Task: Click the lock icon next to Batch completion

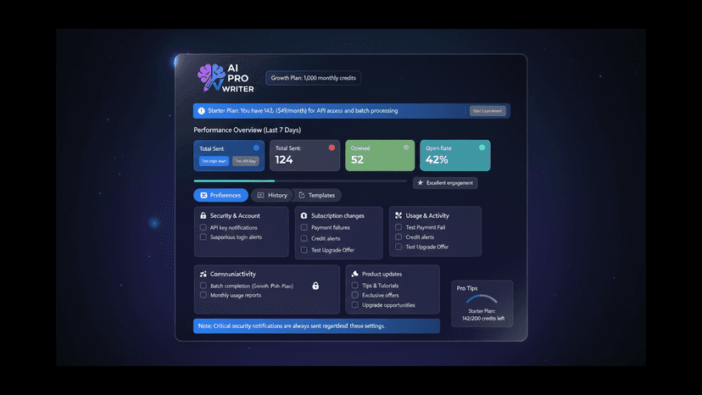Action: click(315, 286)
